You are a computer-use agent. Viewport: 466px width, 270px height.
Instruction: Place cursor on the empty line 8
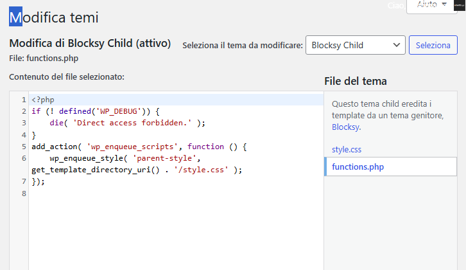128,194
